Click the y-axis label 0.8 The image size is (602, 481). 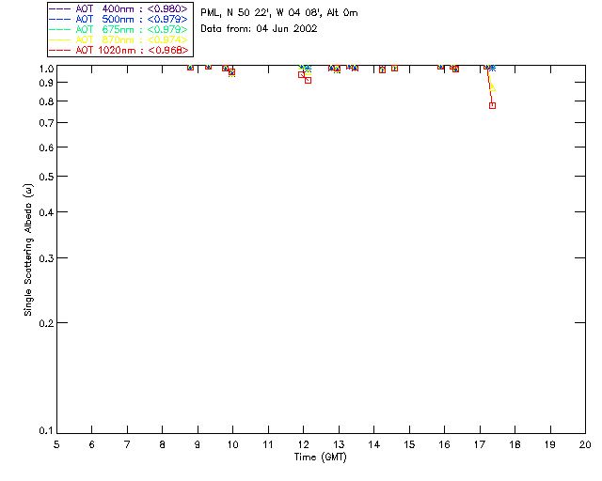(46, 101)
